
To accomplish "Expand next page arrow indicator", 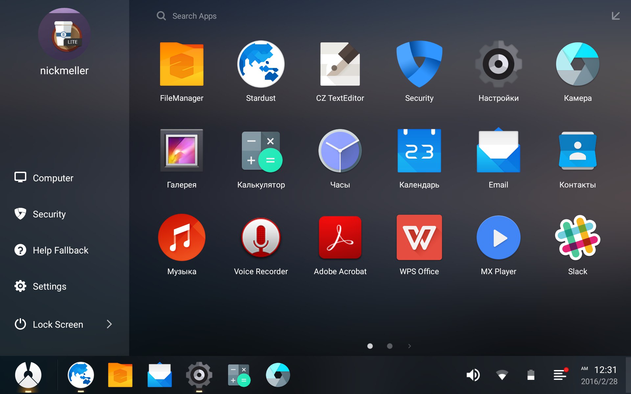I will click(409, 346).
